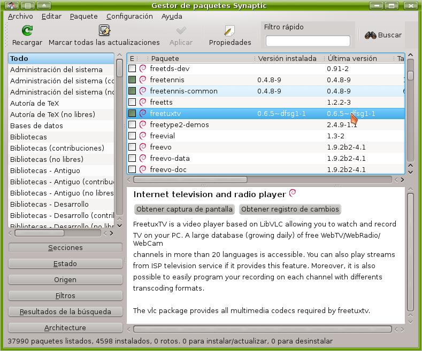Show Resultados de la búsqueda

click(65, 311)
